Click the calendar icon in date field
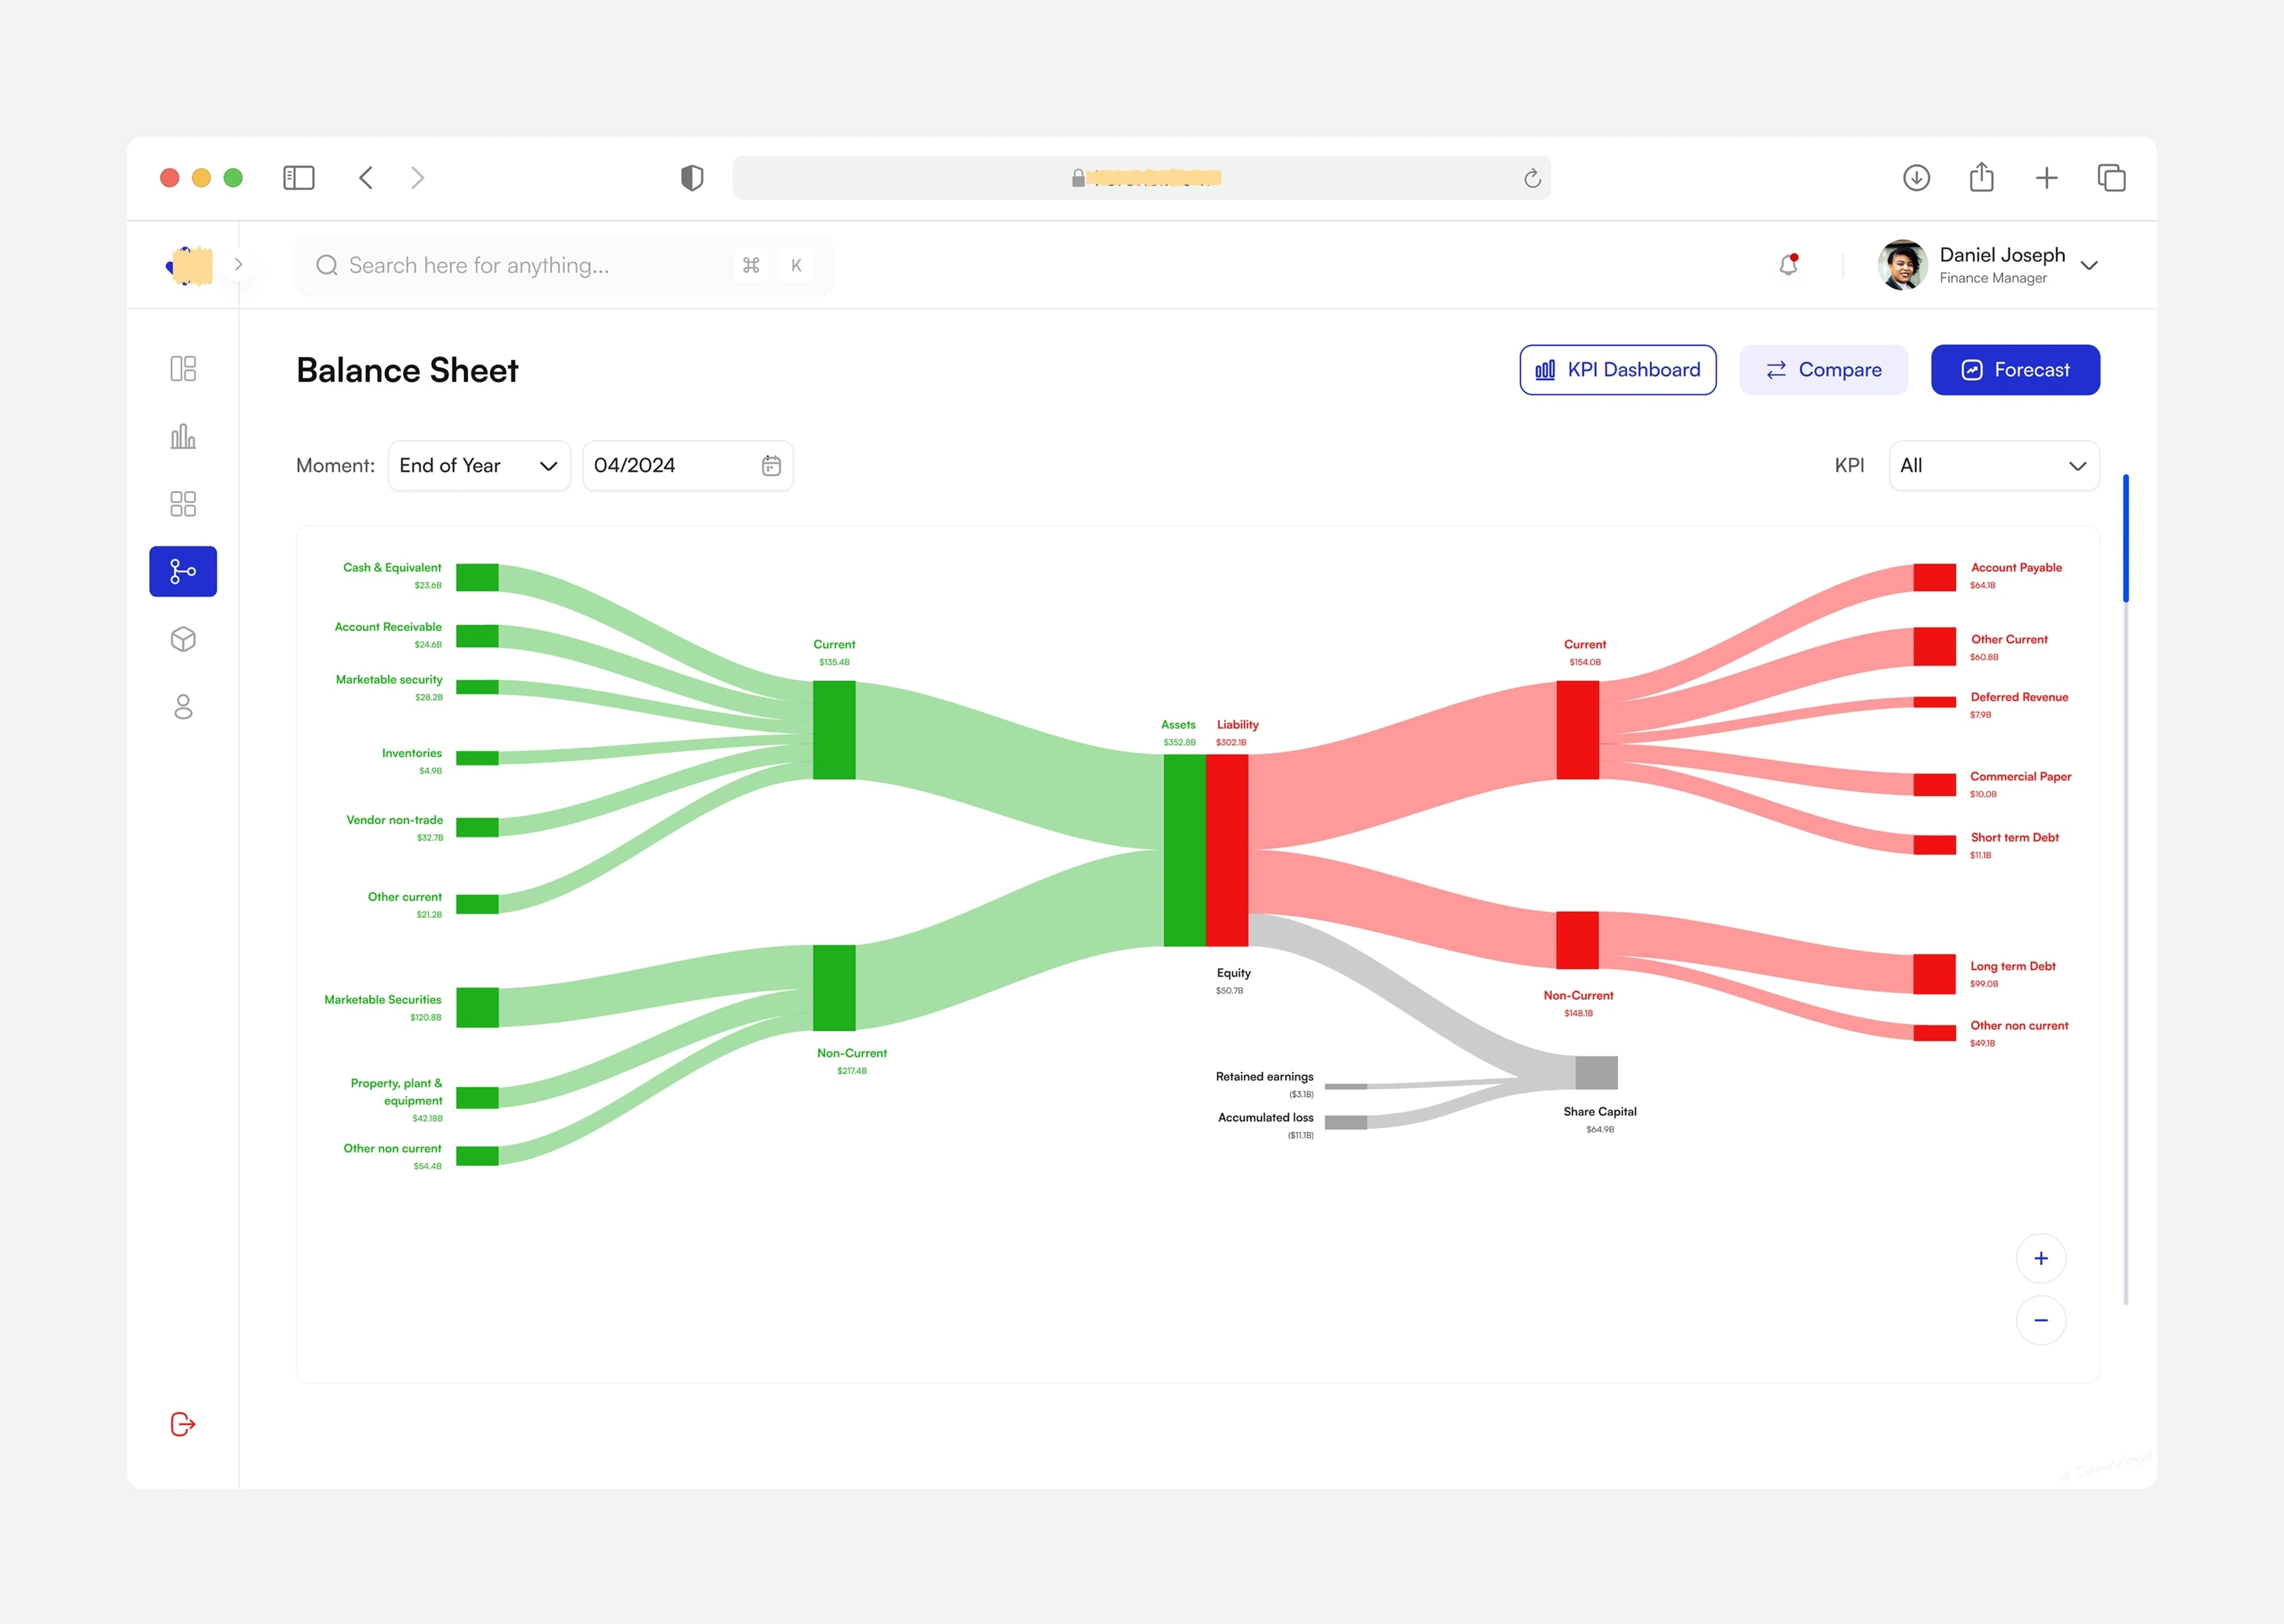This screenshot has height=1624, width=2284. [x=770, y=466]
